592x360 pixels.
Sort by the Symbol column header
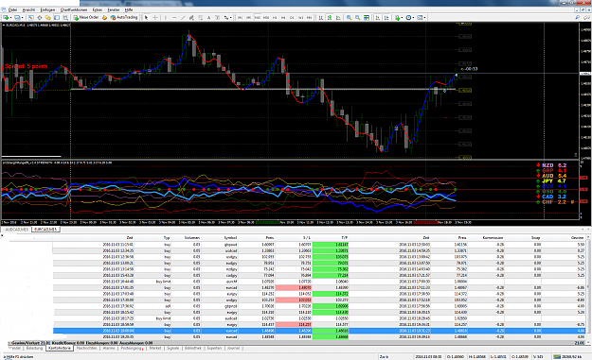[230, 237]
